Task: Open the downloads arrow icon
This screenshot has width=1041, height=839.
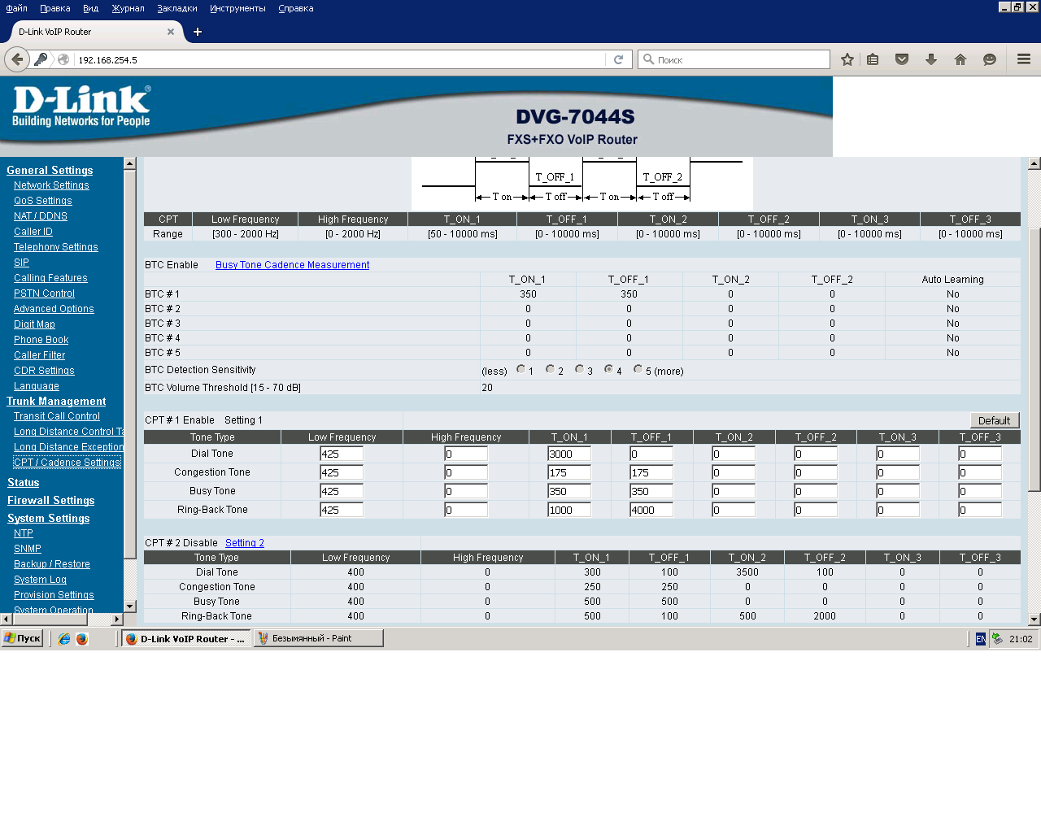Action: pos(931,59)
